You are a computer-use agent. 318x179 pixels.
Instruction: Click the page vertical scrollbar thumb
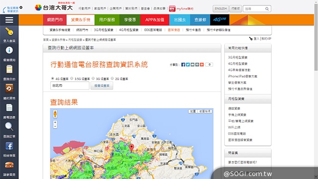coord(316,38)
